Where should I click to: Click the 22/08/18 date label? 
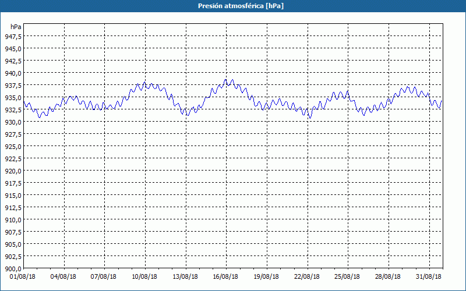[307, 276]
